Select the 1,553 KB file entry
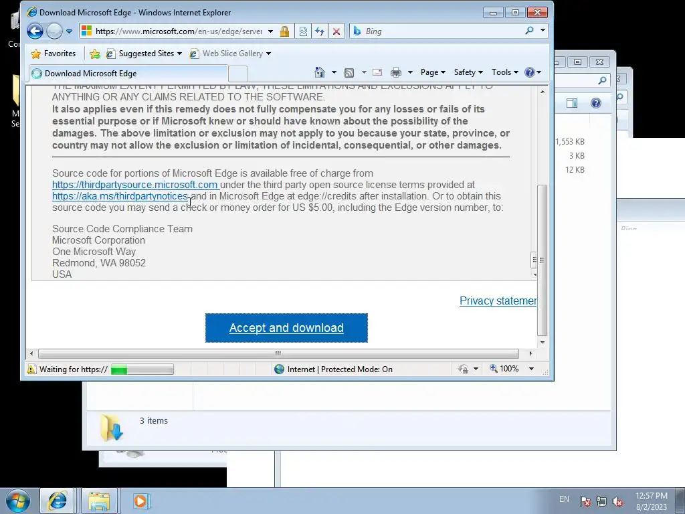The image size is (685, 514). coord(570,142)
